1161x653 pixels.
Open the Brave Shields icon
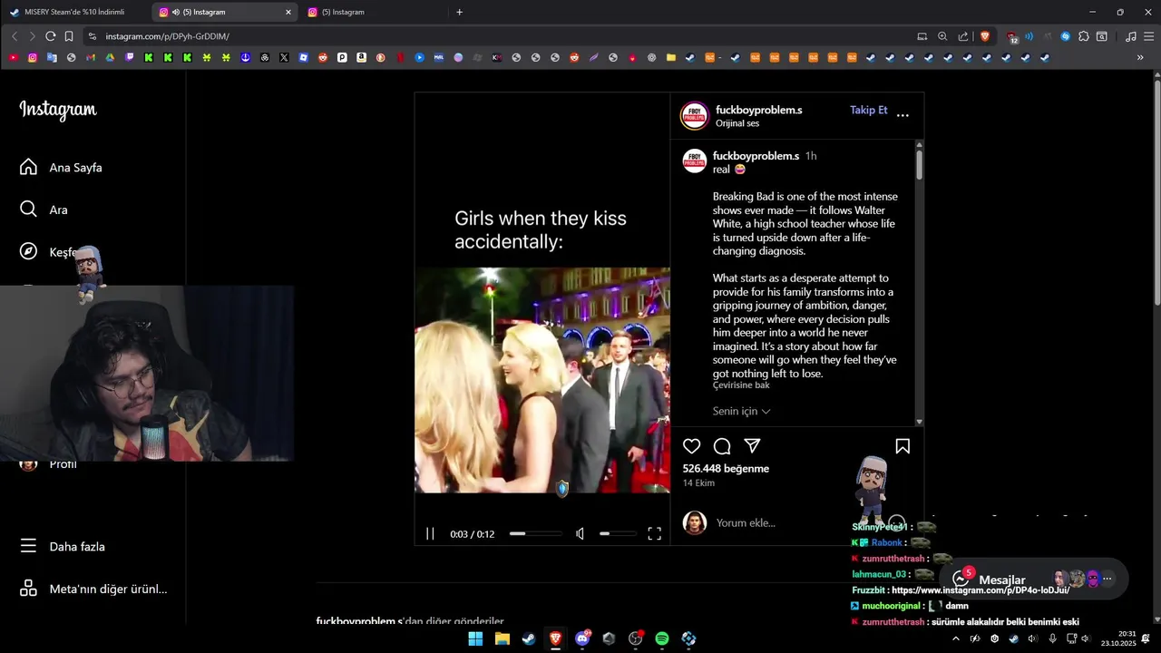coord(985,36)
